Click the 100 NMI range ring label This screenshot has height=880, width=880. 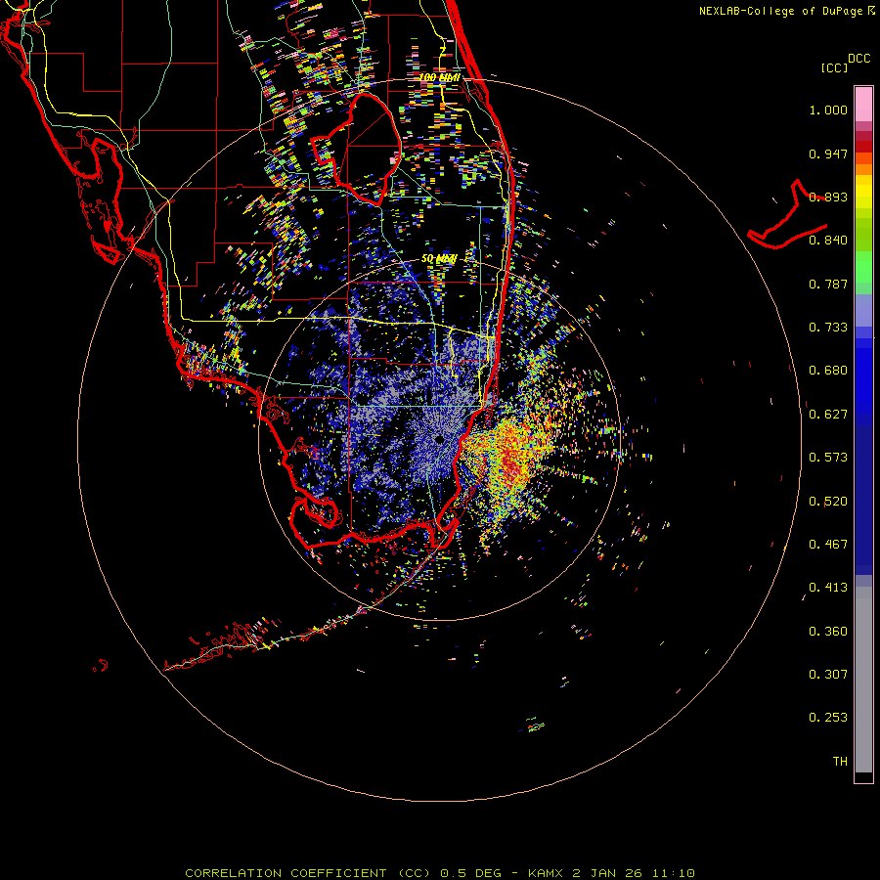439,77
